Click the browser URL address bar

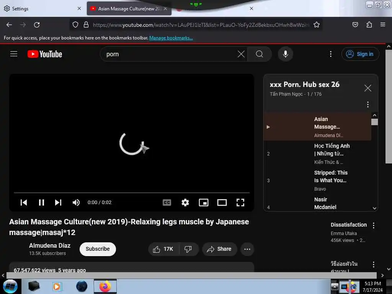[201, 25]
